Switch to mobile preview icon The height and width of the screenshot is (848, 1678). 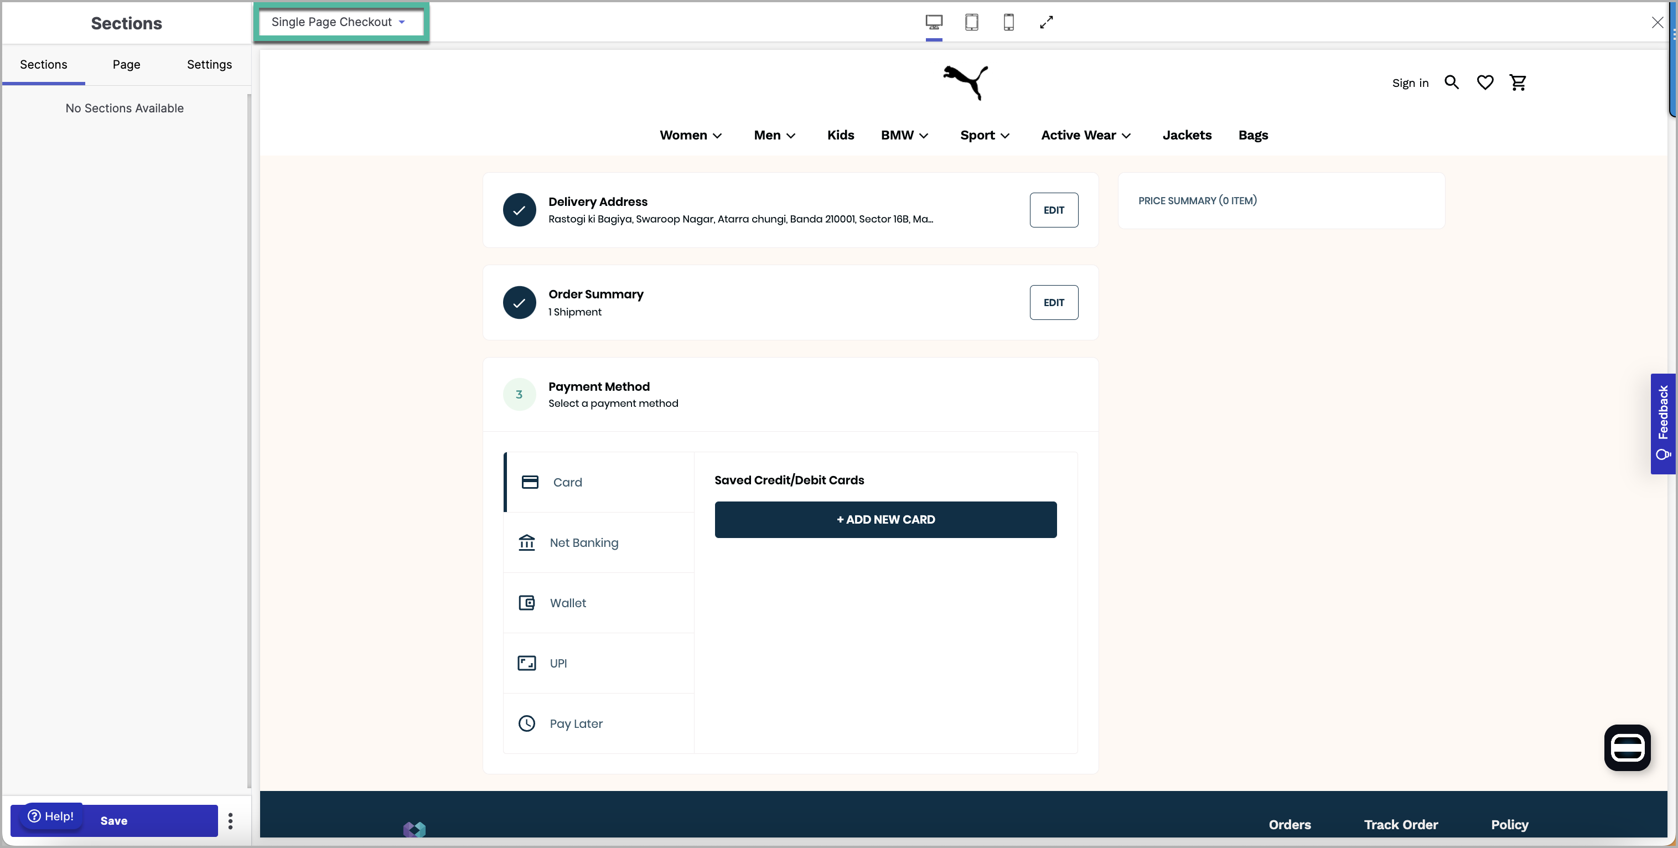pyautogui.click(x=1008, y=22)
